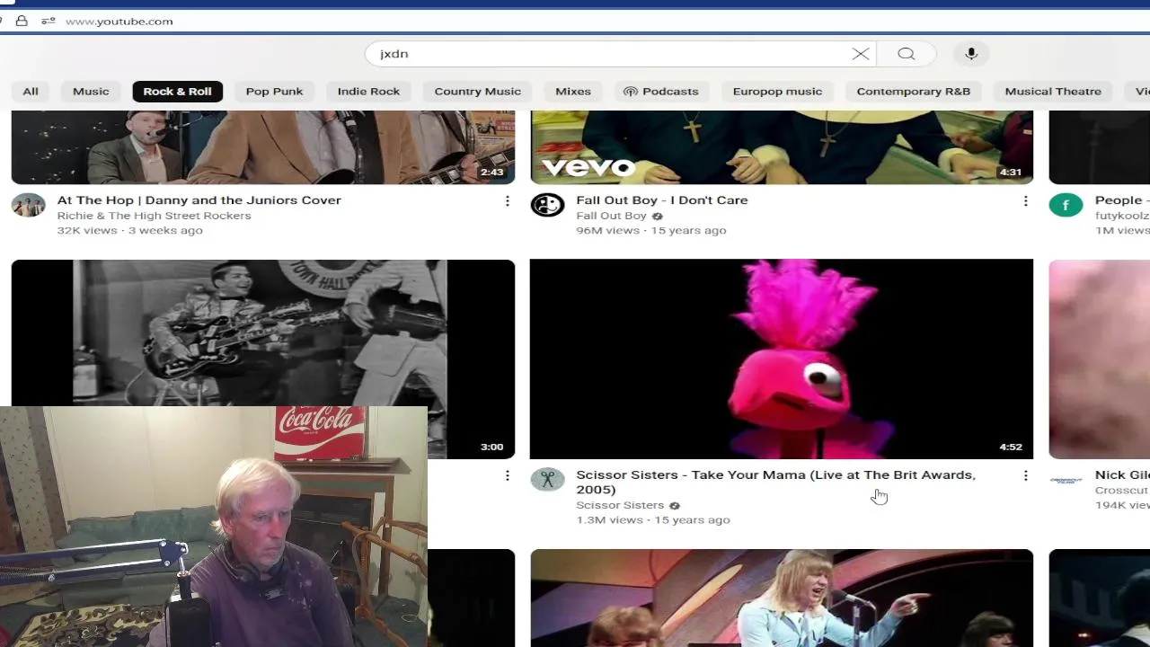Open the Crosscut channel avatar
This screenshot has height=647, width=1150.
1066,479
